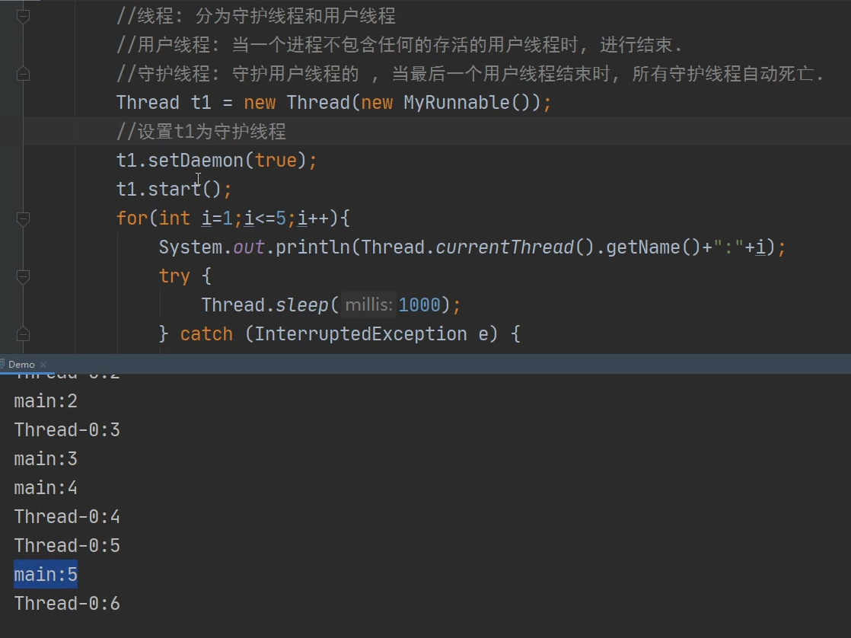
Task: Collapse the try statement via gutter marker
Action: point(23,276)
